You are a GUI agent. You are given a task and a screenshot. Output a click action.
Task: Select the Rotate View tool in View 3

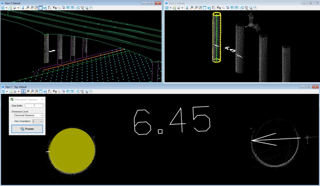click(x=45, y=8)
